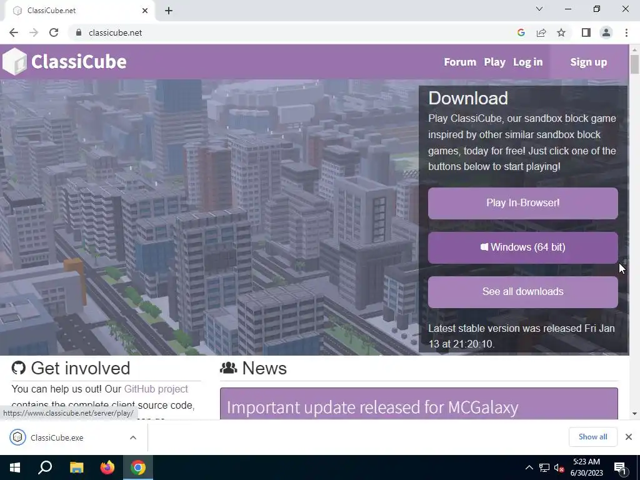Show hidden system tray icons
Image resolution: width=640 pixels, height=480 pixels.
tap(529, 467)
